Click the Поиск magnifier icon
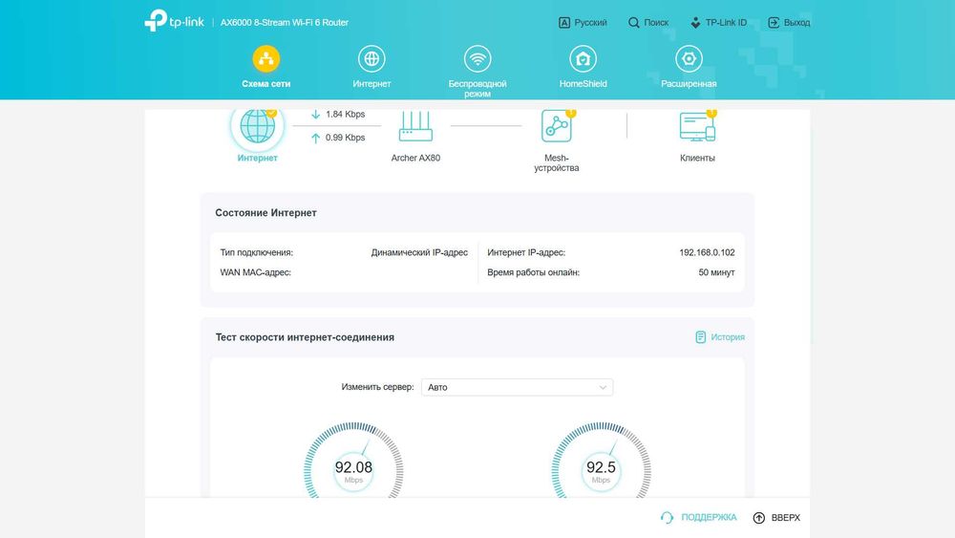Image resolution: width=955 pixels, height=538 pixels. click(x=633, y=23)
